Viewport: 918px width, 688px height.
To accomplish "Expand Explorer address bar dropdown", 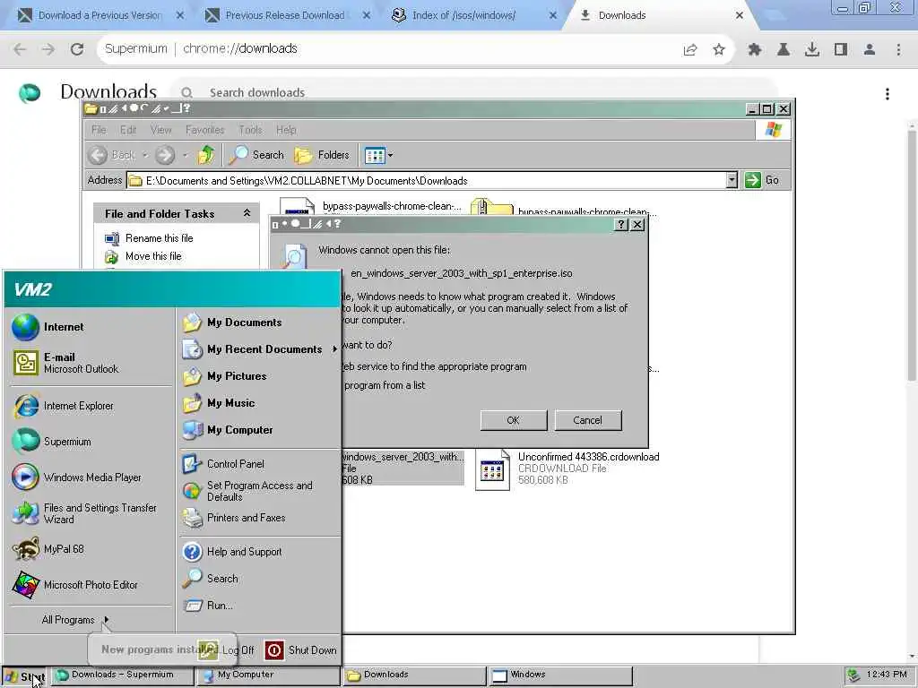I will (732, 180).
